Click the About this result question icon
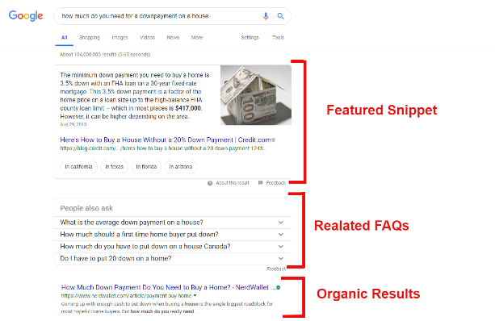The width and height of the screenshot is (495, 321). [x=210, y=183]
